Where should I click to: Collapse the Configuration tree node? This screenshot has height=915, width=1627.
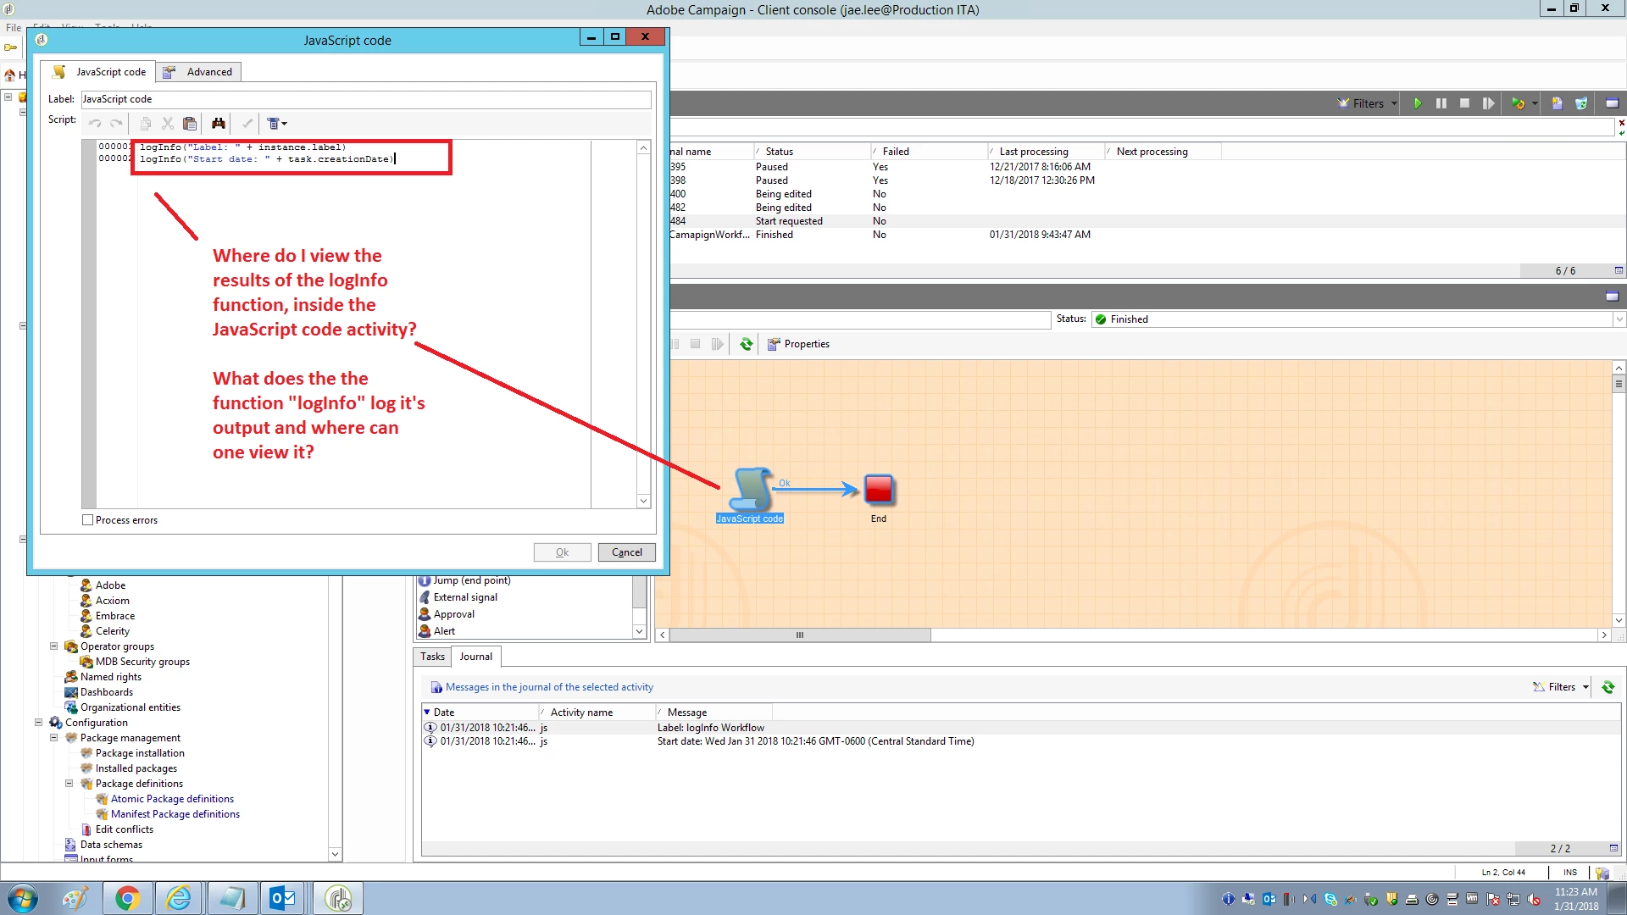click(39, 723)
